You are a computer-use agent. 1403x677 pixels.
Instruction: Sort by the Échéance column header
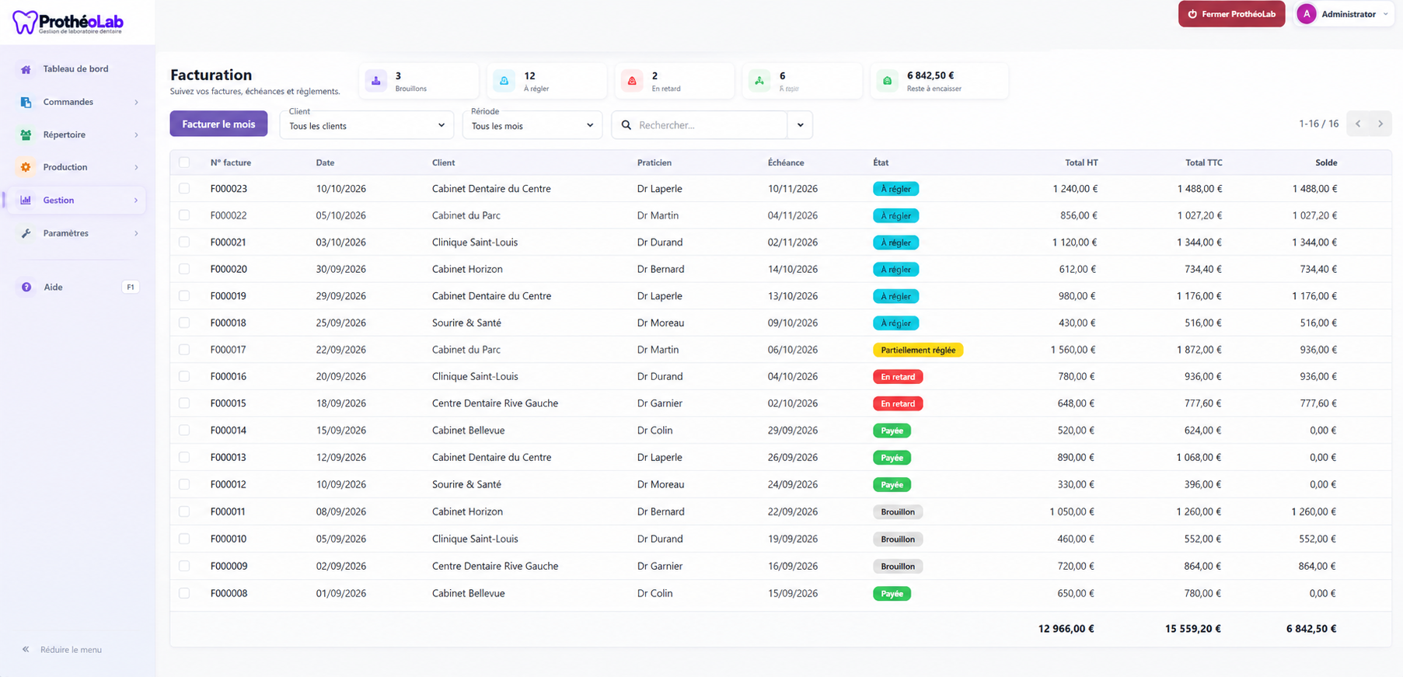click(x=786, y=162)
